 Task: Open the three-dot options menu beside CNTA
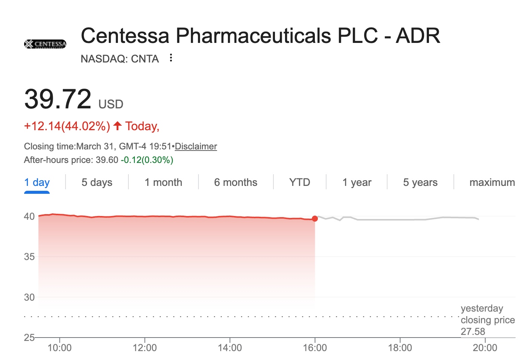[x=171, y=57]
